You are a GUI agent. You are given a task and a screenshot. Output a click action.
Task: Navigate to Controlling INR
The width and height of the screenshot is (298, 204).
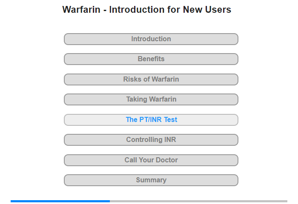tap(151, 140)
